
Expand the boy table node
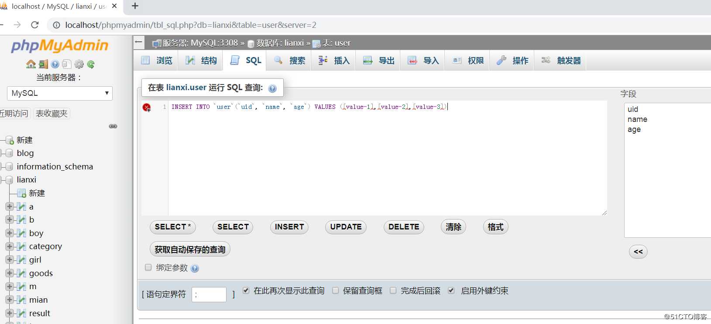click(9, 233)
